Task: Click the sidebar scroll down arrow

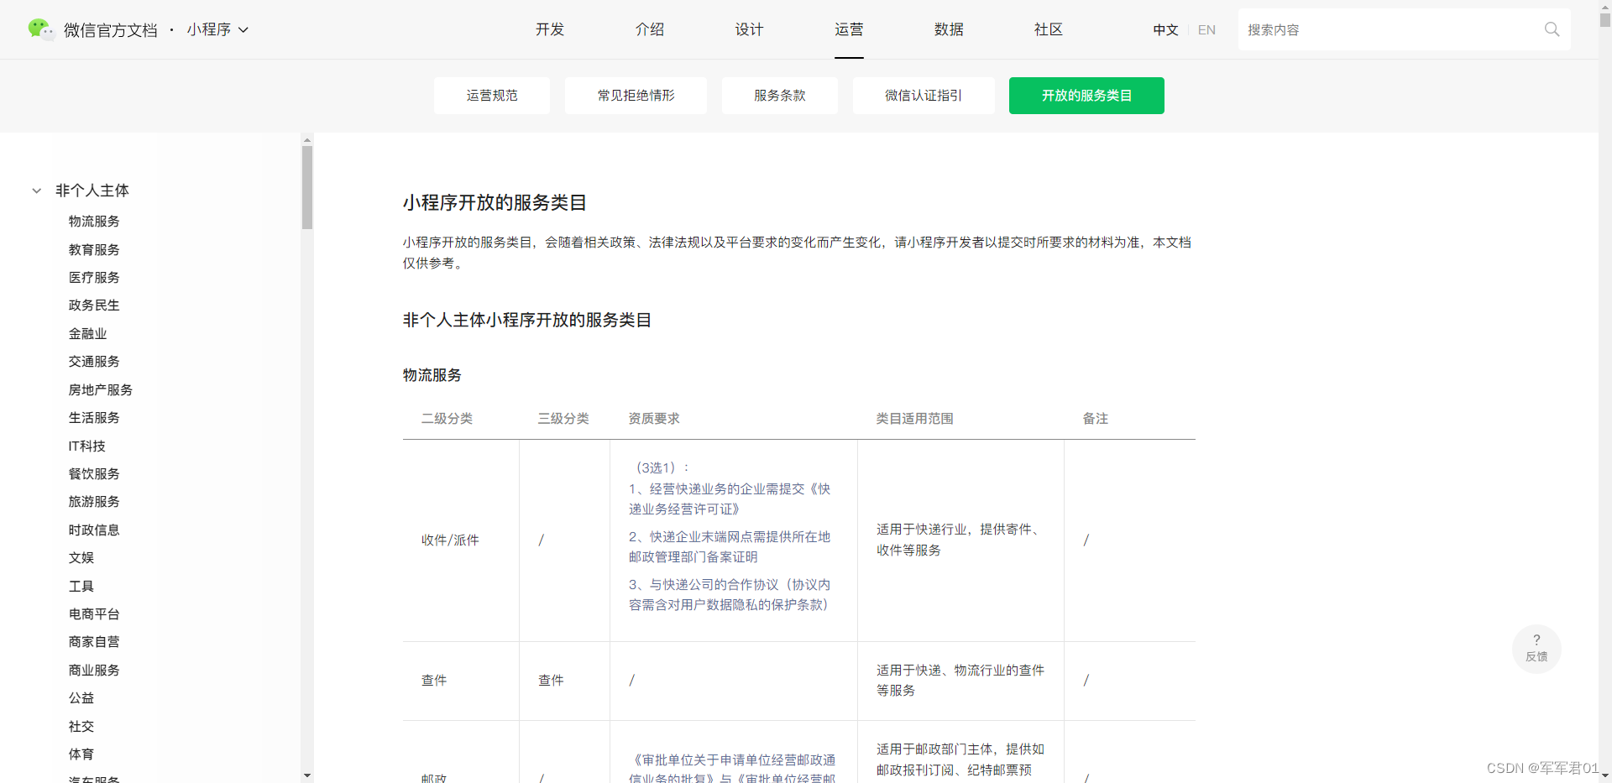Action: pos(307,775)
